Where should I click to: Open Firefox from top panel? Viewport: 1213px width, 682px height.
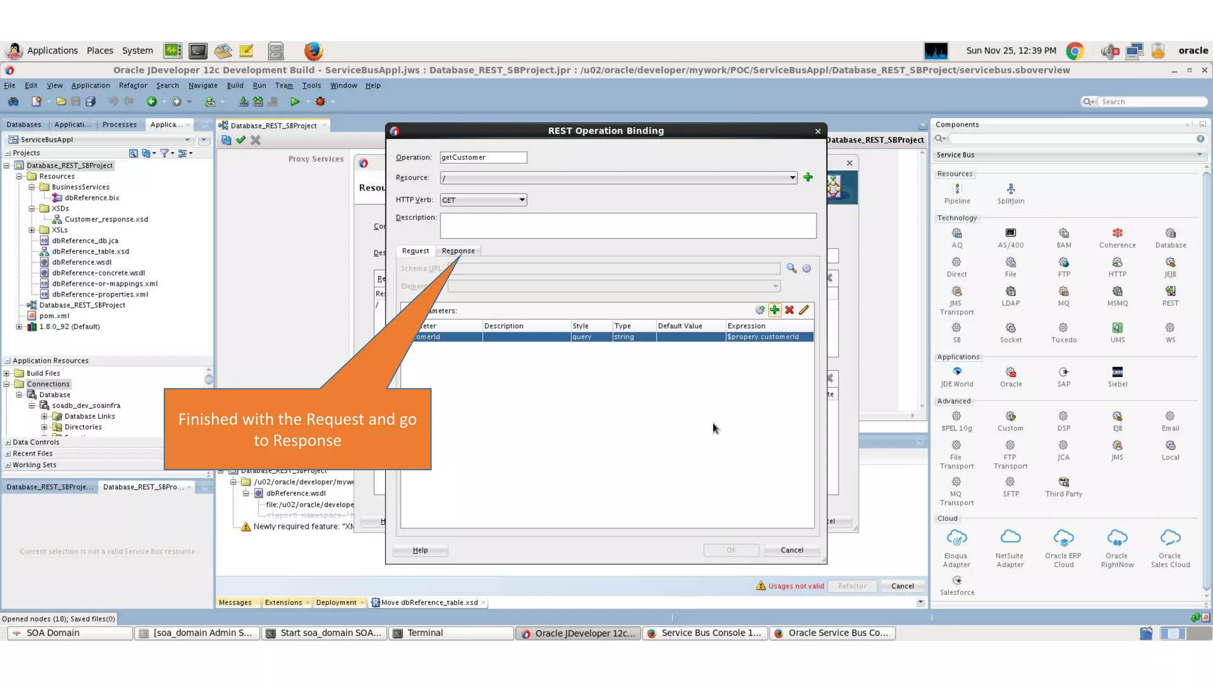click(313, 51)
